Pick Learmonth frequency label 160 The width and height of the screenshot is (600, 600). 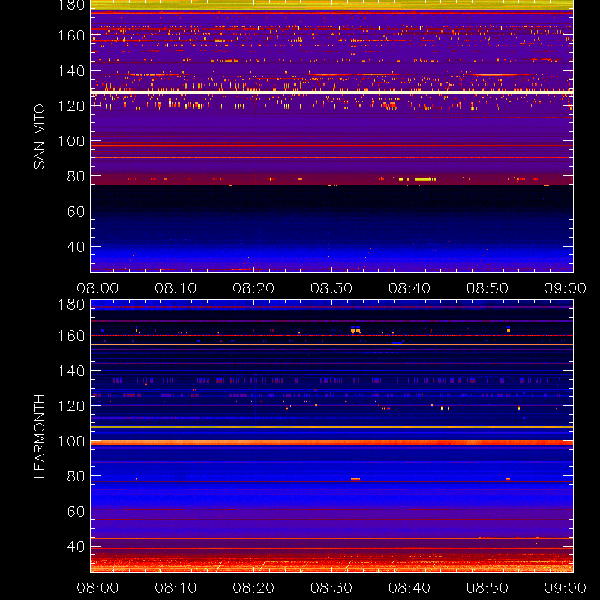click(x=71, y=335)
